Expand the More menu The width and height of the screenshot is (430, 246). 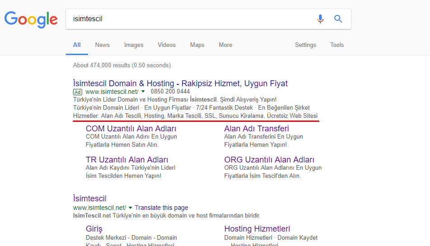[x=226, y=45]
